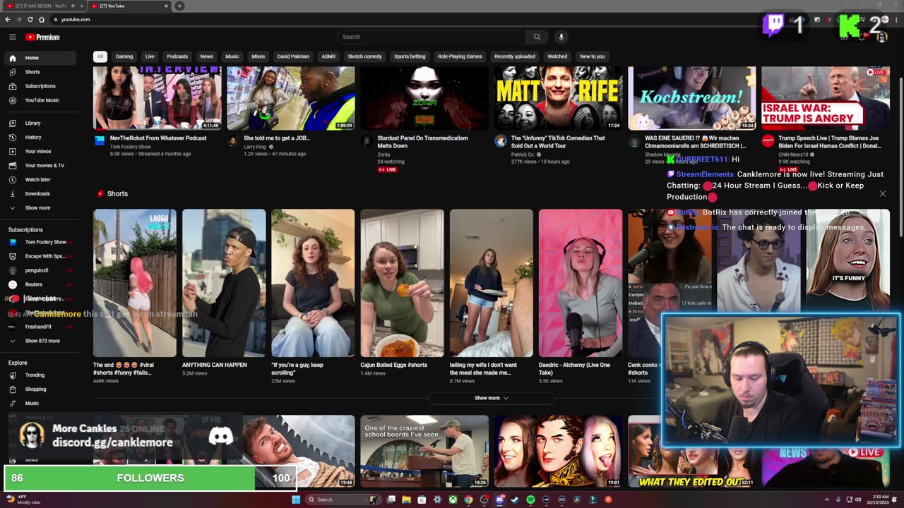
Task: Select the Sketch comedy filter chip
Action: (364, 56)
